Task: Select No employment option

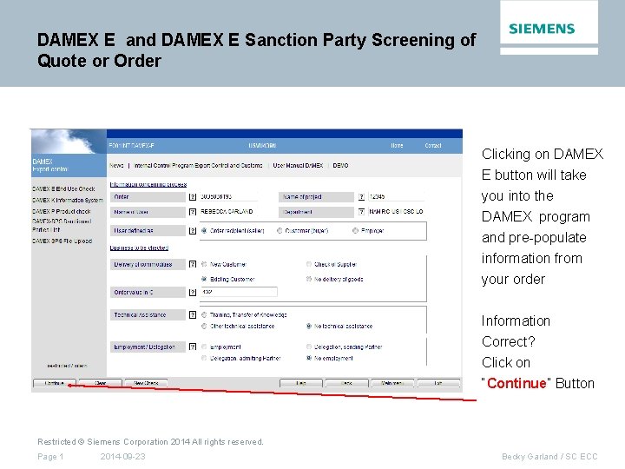Action: (x=308, y=358)
